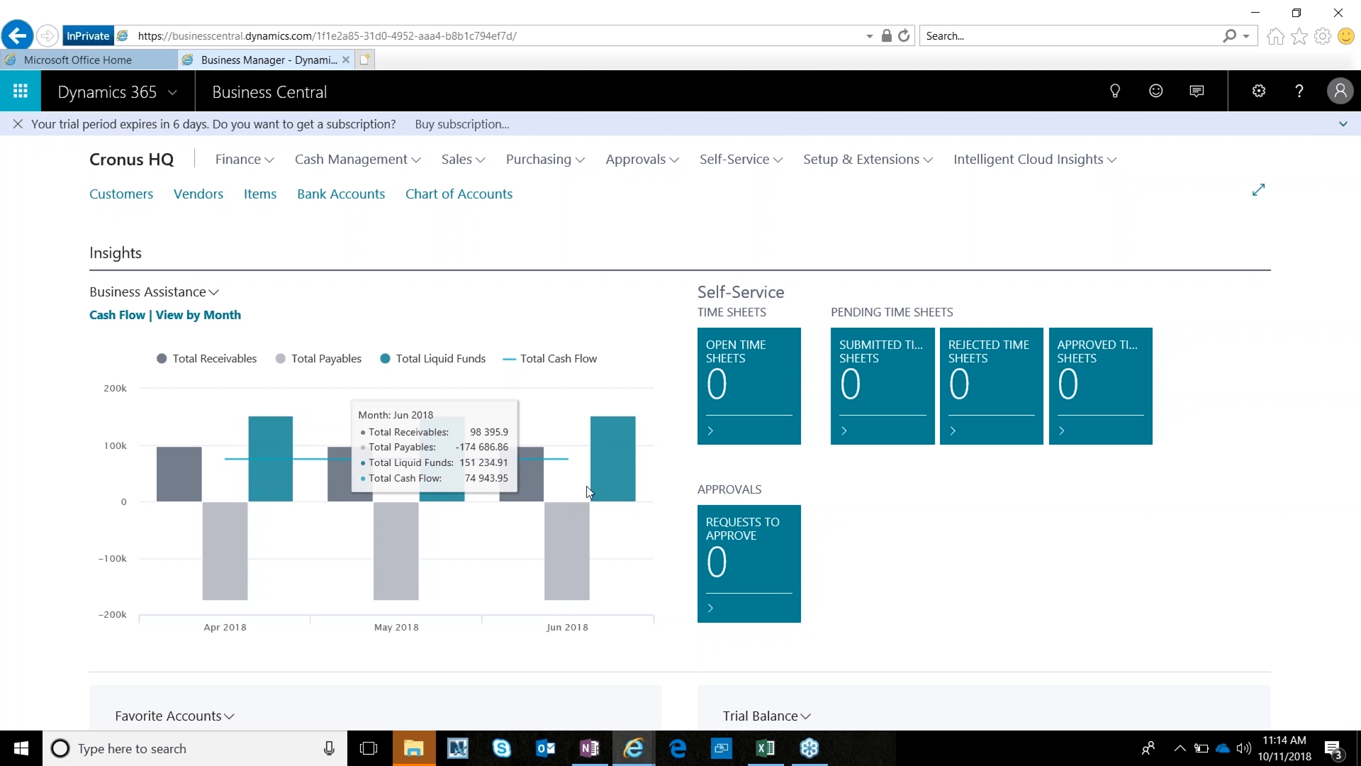Click the help question mark icon
The image size is (1361, 766).
(x=1299, y=91)
